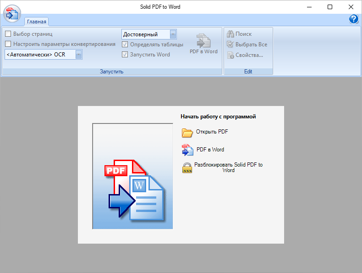Screen dimensions: 362x273
Task: Click the Поиск button label
Action: pyautogui.click(x=243, y=34)
